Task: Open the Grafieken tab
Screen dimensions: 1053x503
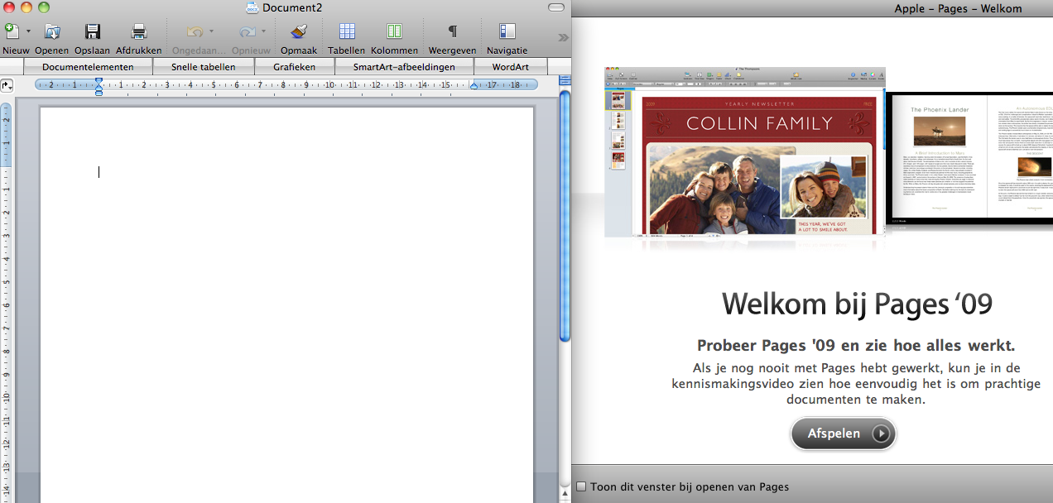Action: 295,67
